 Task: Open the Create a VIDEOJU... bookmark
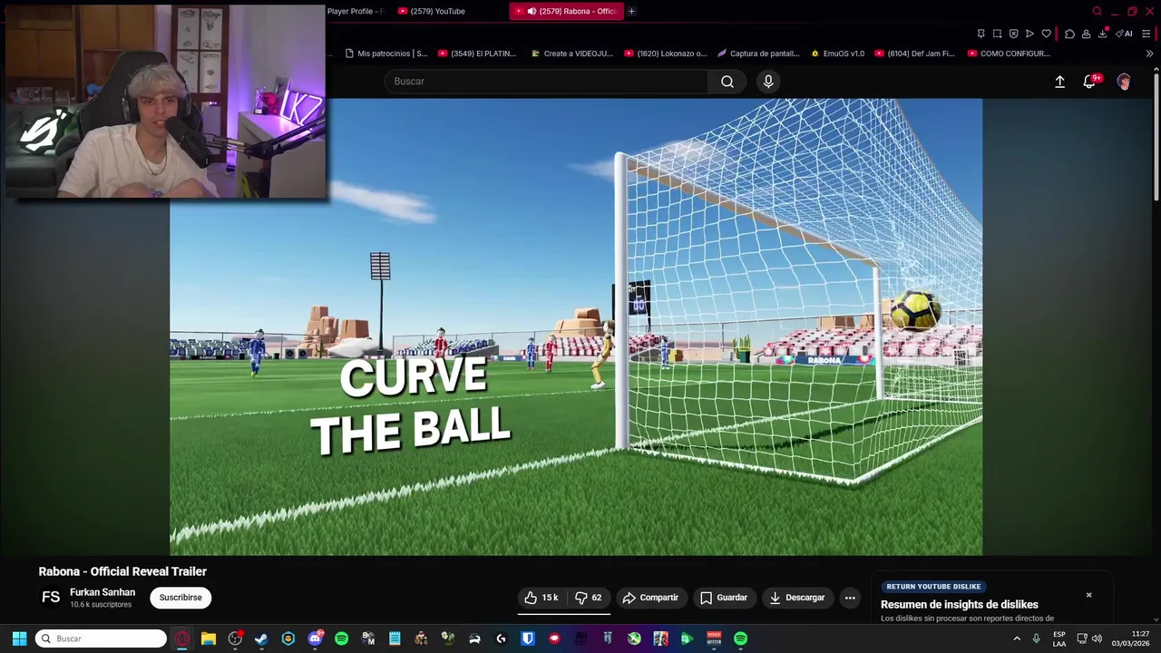[x=571, y=54]
